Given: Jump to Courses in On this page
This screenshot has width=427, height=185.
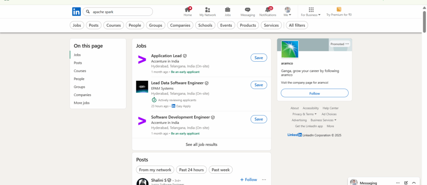Looking at the screenshot, I should pos(80,71).
